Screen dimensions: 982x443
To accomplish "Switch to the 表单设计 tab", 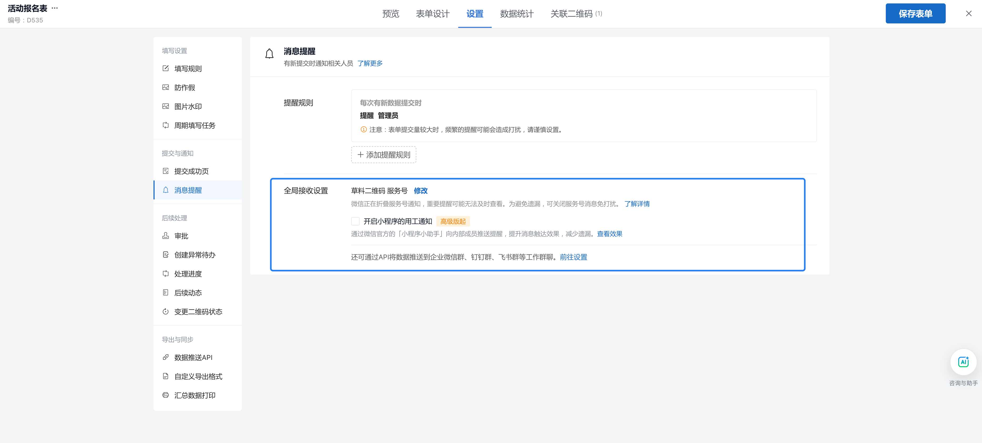I will point(433,14).
